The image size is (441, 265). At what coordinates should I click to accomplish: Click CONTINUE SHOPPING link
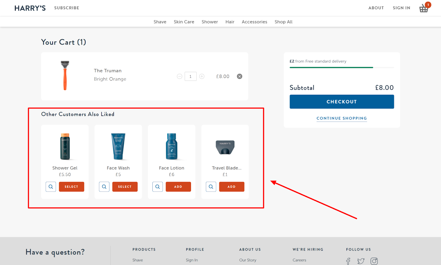(x=341, y=118)
